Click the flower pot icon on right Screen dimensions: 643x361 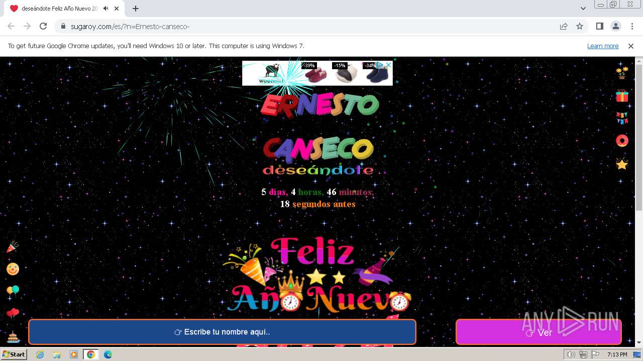click(x=622, y=73)
